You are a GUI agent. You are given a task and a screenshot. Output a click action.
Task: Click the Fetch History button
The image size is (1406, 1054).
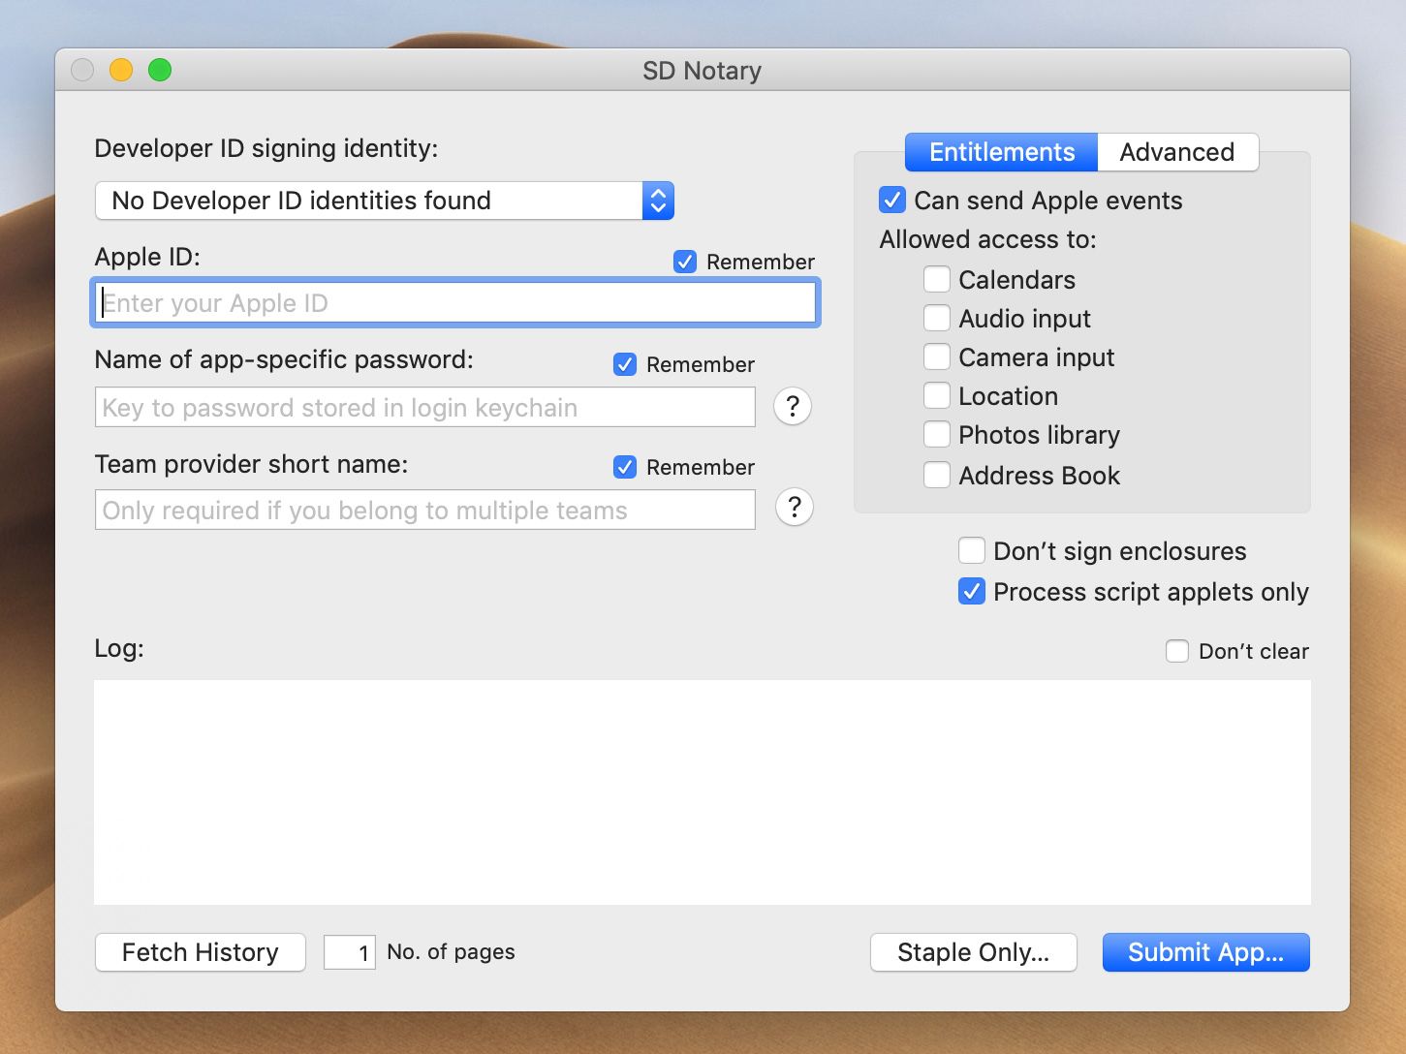coord(200,952)
